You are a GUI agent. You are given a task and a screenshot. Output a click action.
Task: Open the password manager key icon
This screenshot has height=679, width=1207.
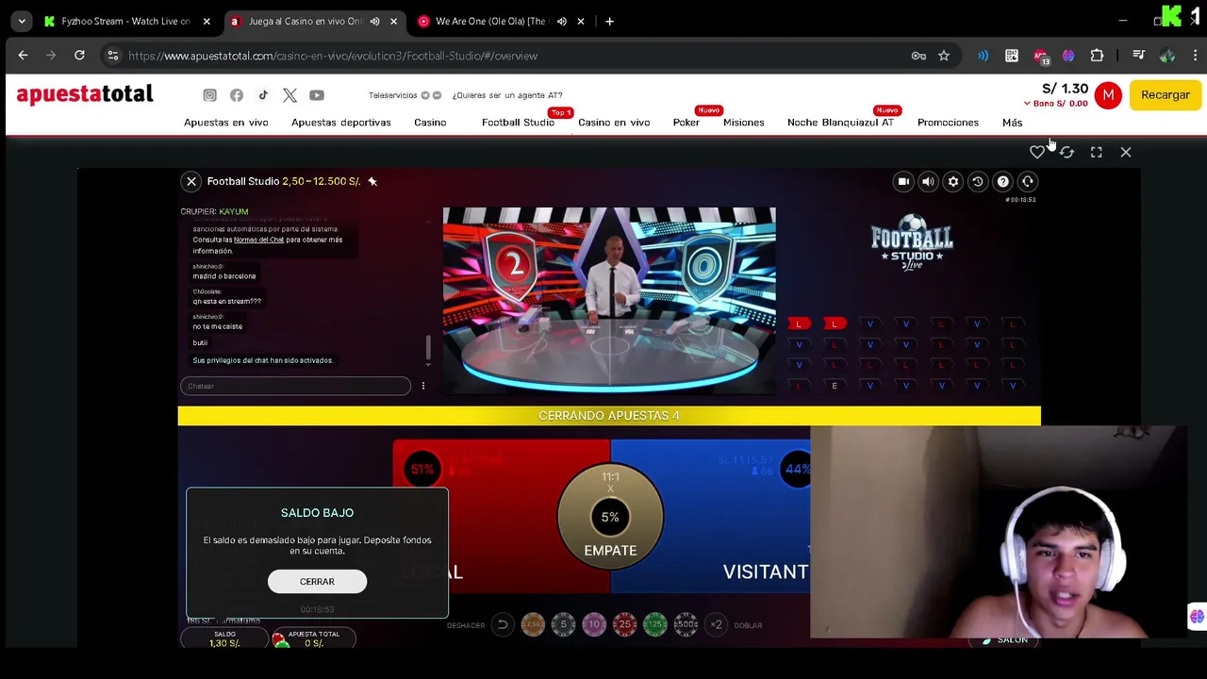pyautogui.click(x=918, y=56)
